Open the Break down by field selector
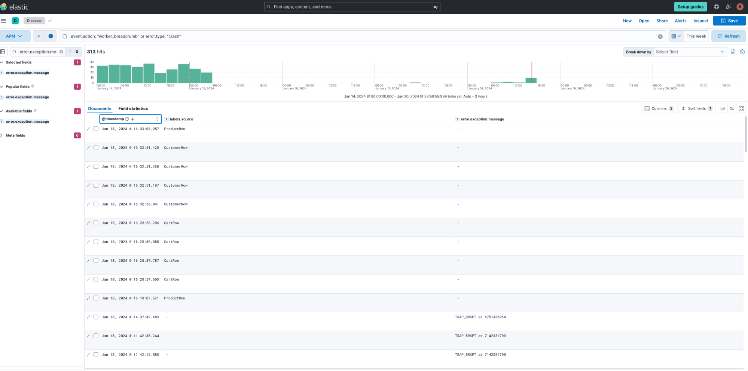748x371 pixels. 689,52
